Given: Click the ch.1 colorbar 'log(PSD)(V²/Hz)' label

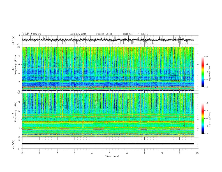Looking at the screenshot, I should [x=210, y=73].
